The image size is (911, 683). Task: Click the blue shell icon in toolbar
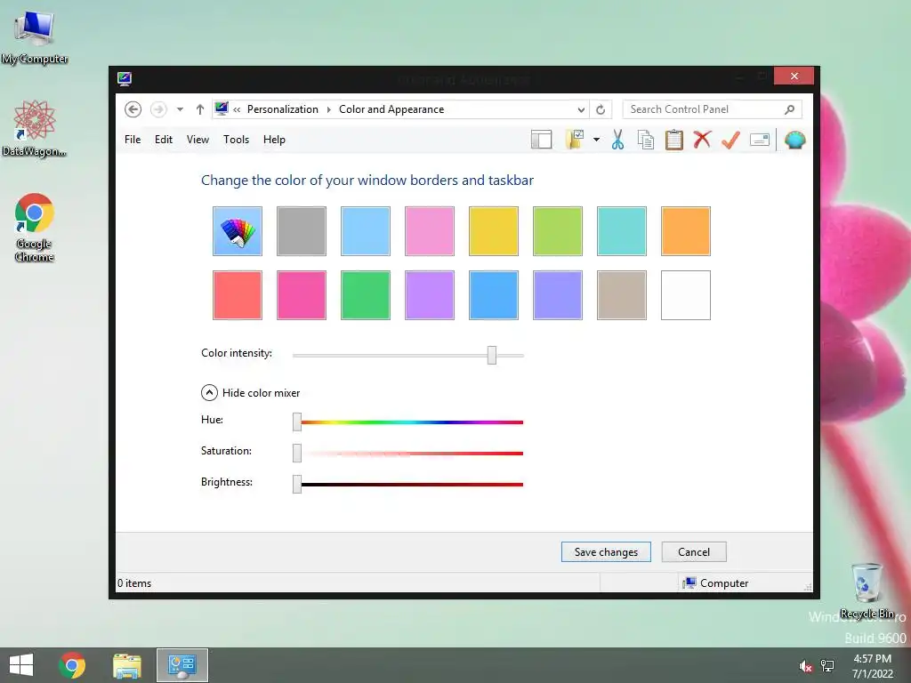coord(794,140)
